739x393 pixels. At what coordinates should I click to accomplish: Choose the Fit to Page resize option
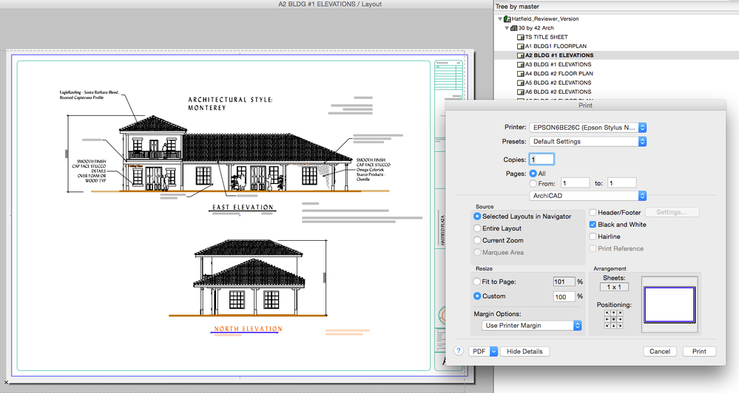pyautogui.click(x=477, y=281)
